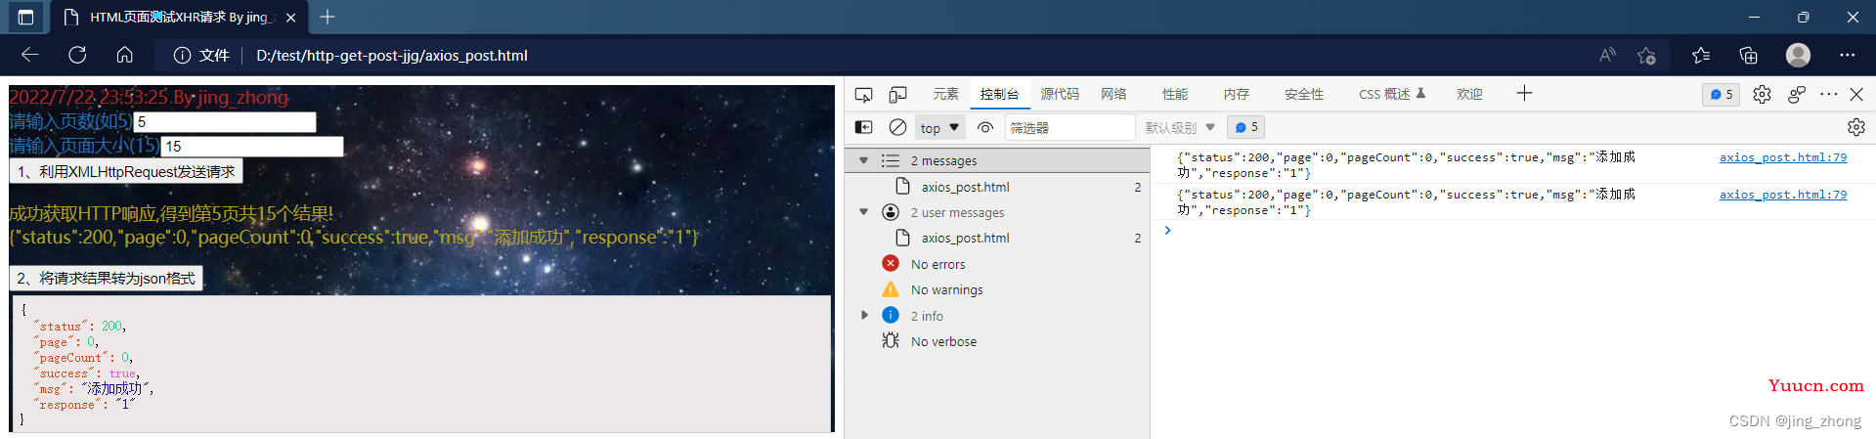Switch to the 控制台 tab
Screen dimensions: 1876x439
[999, 94]
